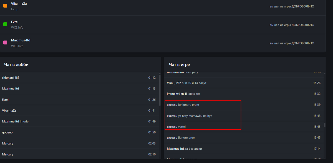The width and height of the screenshot is (333, 163).
Task: Open Vika-_-zZz player profile name
Action: coord(19,4)
